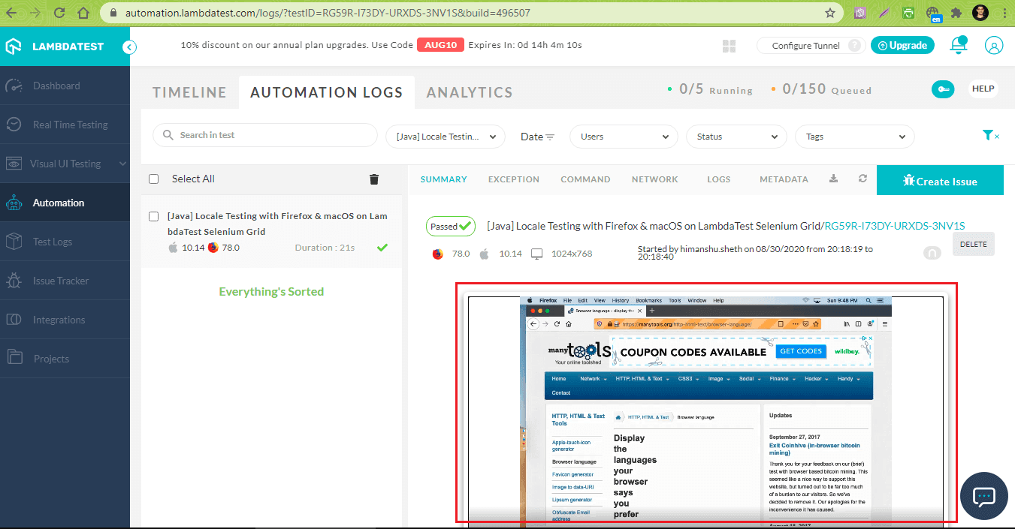
Task: Switch to the ANALYTICS tab
Action: tap(469, 92)
